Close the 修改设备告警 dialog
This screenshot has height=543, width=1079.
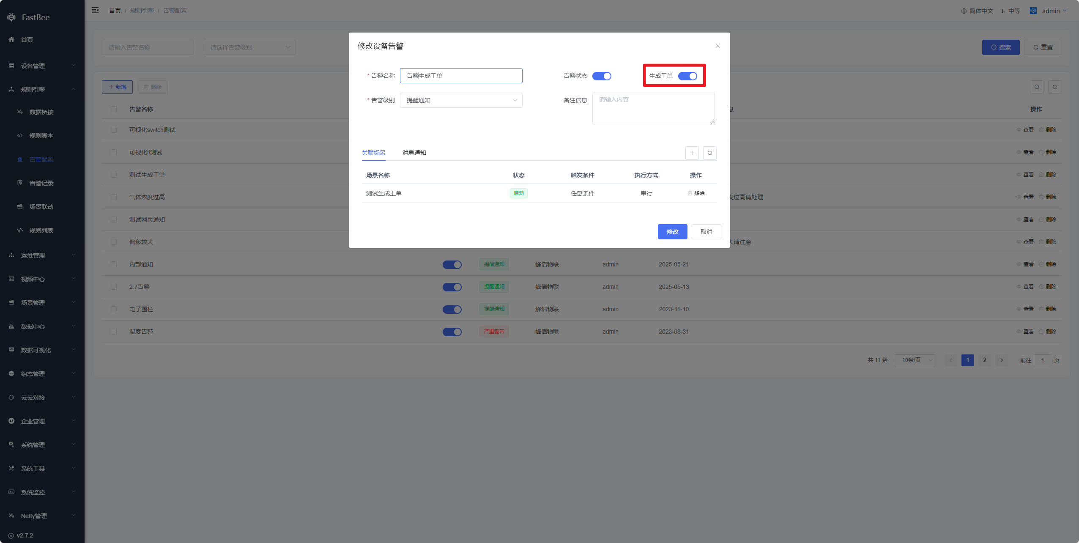tap(718, 46)
